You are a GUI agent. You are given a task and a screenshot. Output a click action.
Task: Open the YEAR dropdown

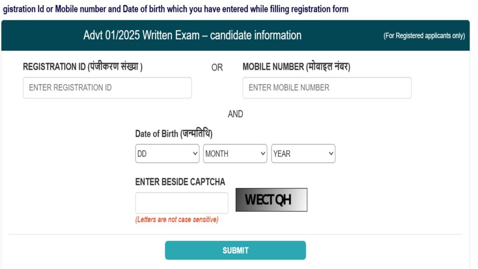click(303, 154)
